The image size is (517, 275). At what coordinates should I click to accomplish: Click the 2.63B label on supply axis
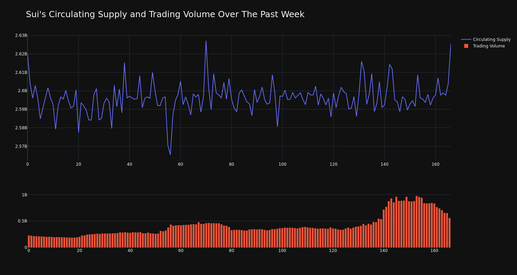(x=21, y=35)
